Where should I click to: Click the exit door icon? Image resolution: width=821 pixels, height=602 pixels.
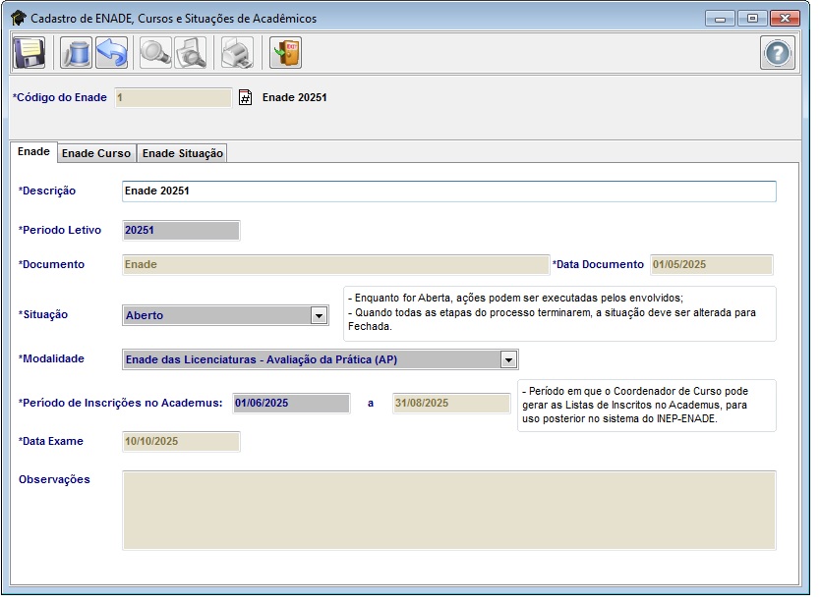(x=286, y=52)
